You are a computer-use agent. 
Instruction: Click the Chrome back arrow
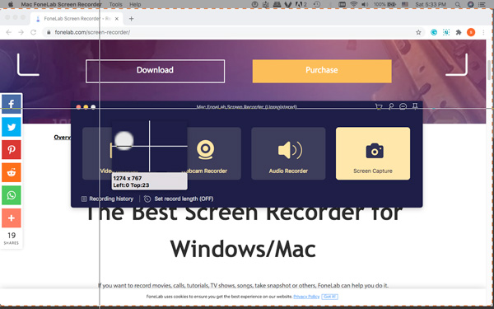tap(8, 32)
